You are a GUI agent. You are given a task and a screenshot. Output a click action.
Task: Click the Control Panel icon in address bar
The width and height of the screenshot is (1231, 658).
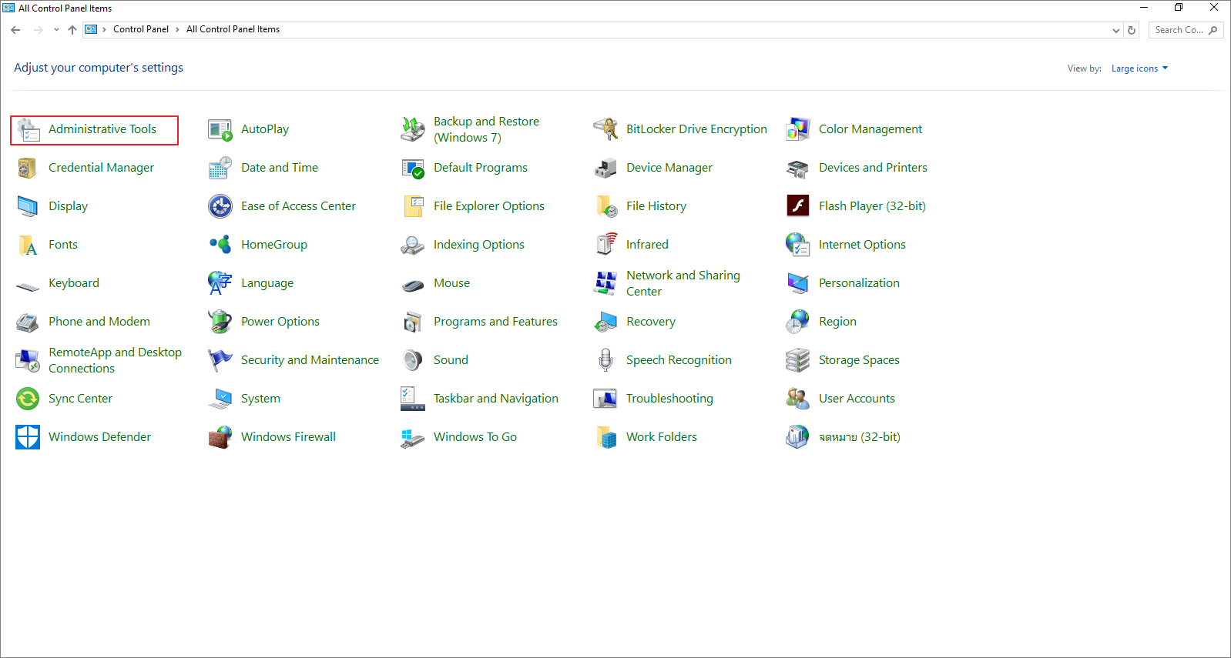tap(91, 29)
